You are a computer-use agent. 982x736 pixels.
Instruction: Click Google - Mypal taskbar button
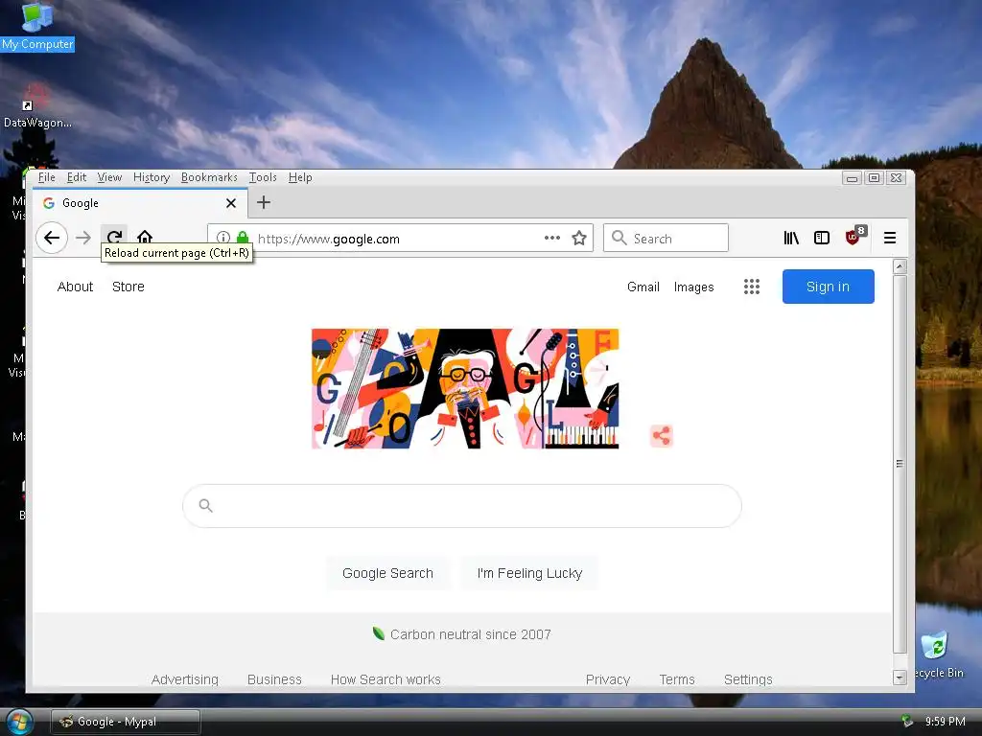(126, 722)
